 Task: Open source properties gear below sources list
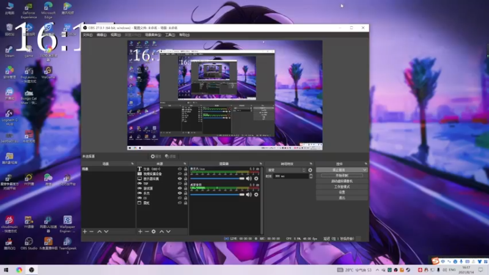(x=153, y=232)
